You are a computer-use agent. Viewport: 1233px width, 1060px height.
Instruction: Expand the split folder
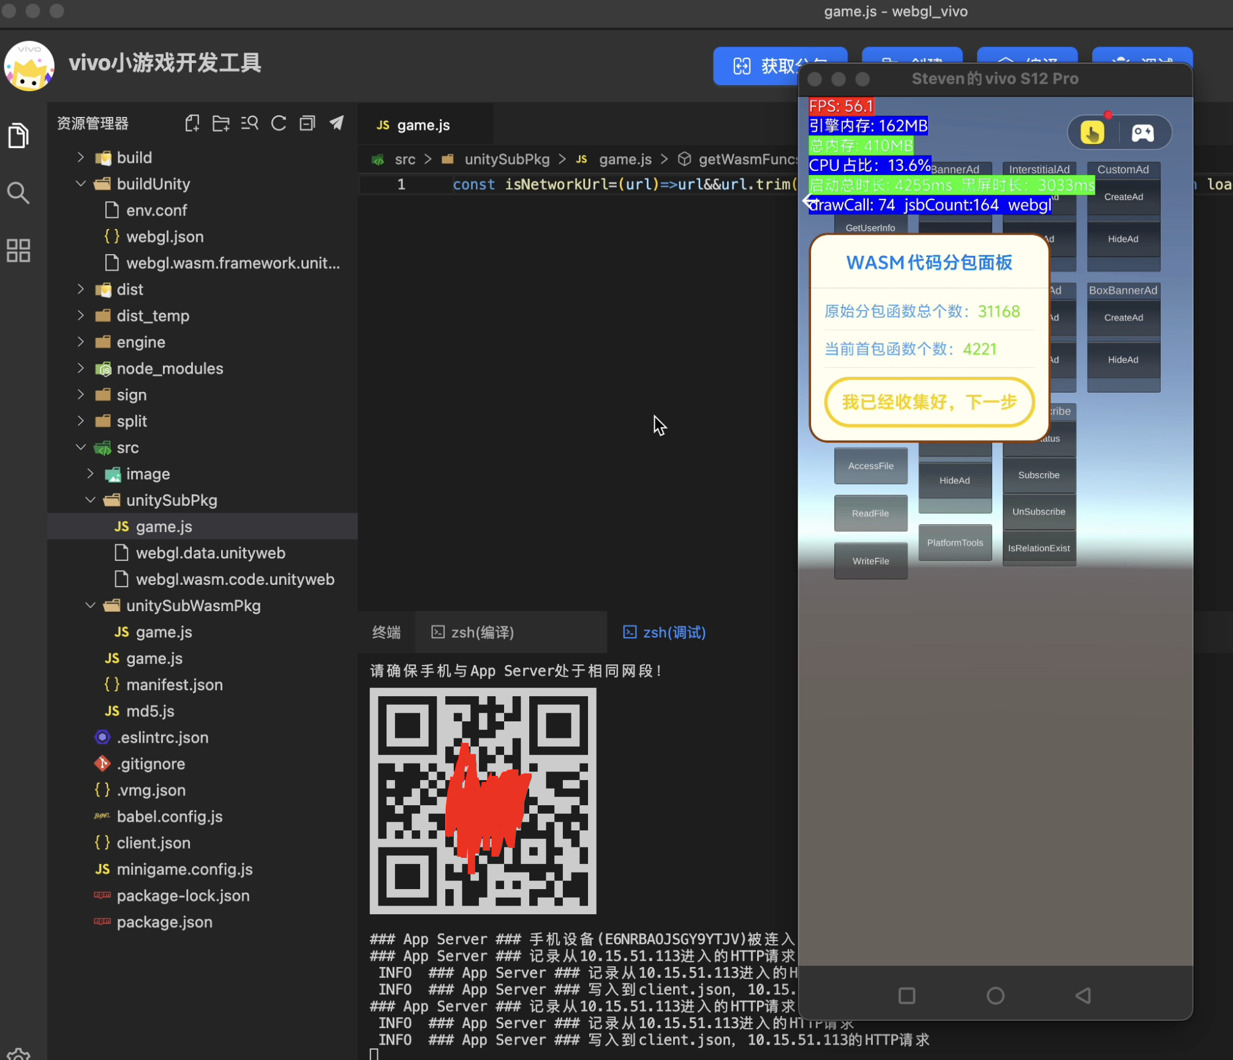click(80, 421)
